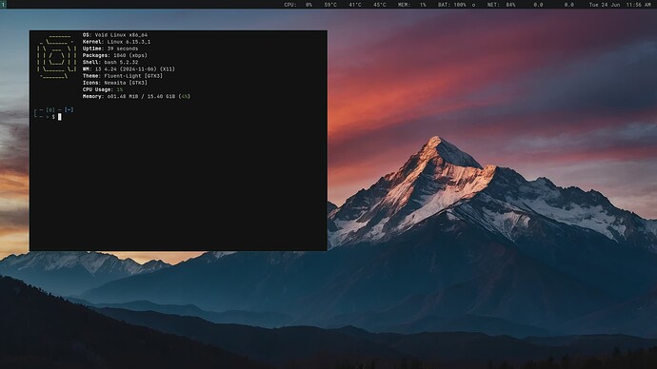Click the 'Packages' (xbps) line
The image size is (657, 369).
pyautogui.click(x=115, y=55)
